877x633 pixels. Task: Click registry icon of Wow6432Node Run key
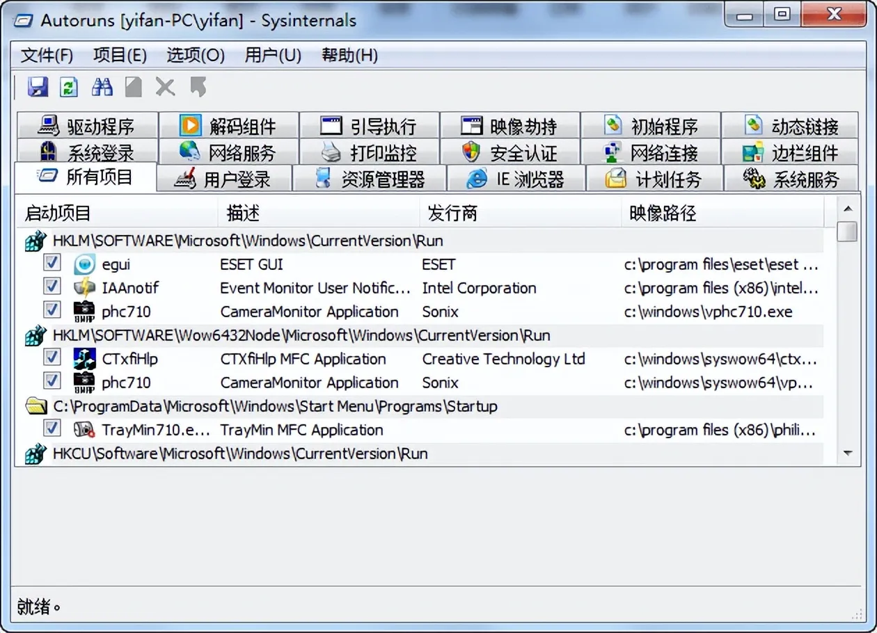(x=35, y=335)
